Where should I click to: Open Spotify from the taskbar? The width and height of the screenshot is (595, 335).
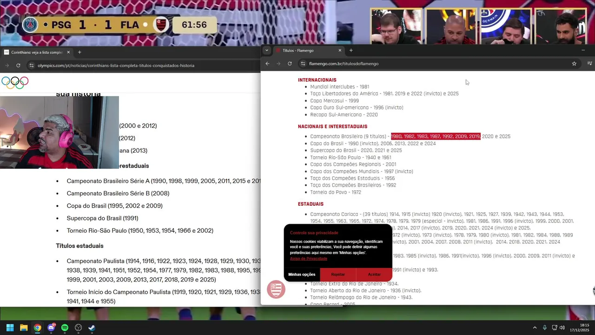point(65,328)
